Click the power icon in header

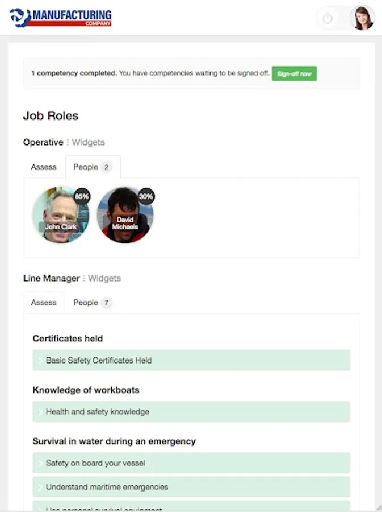[328, 19]
